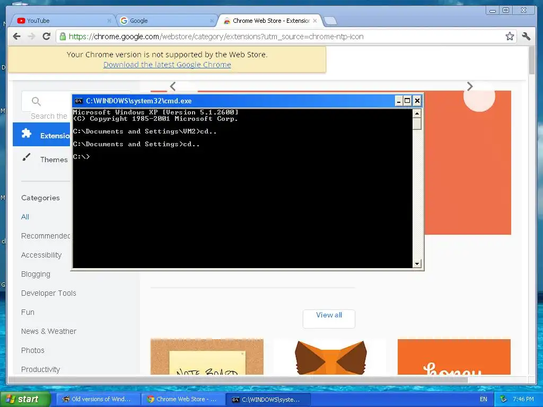Show the next carousel slide with the right chevron

[470, 86]
